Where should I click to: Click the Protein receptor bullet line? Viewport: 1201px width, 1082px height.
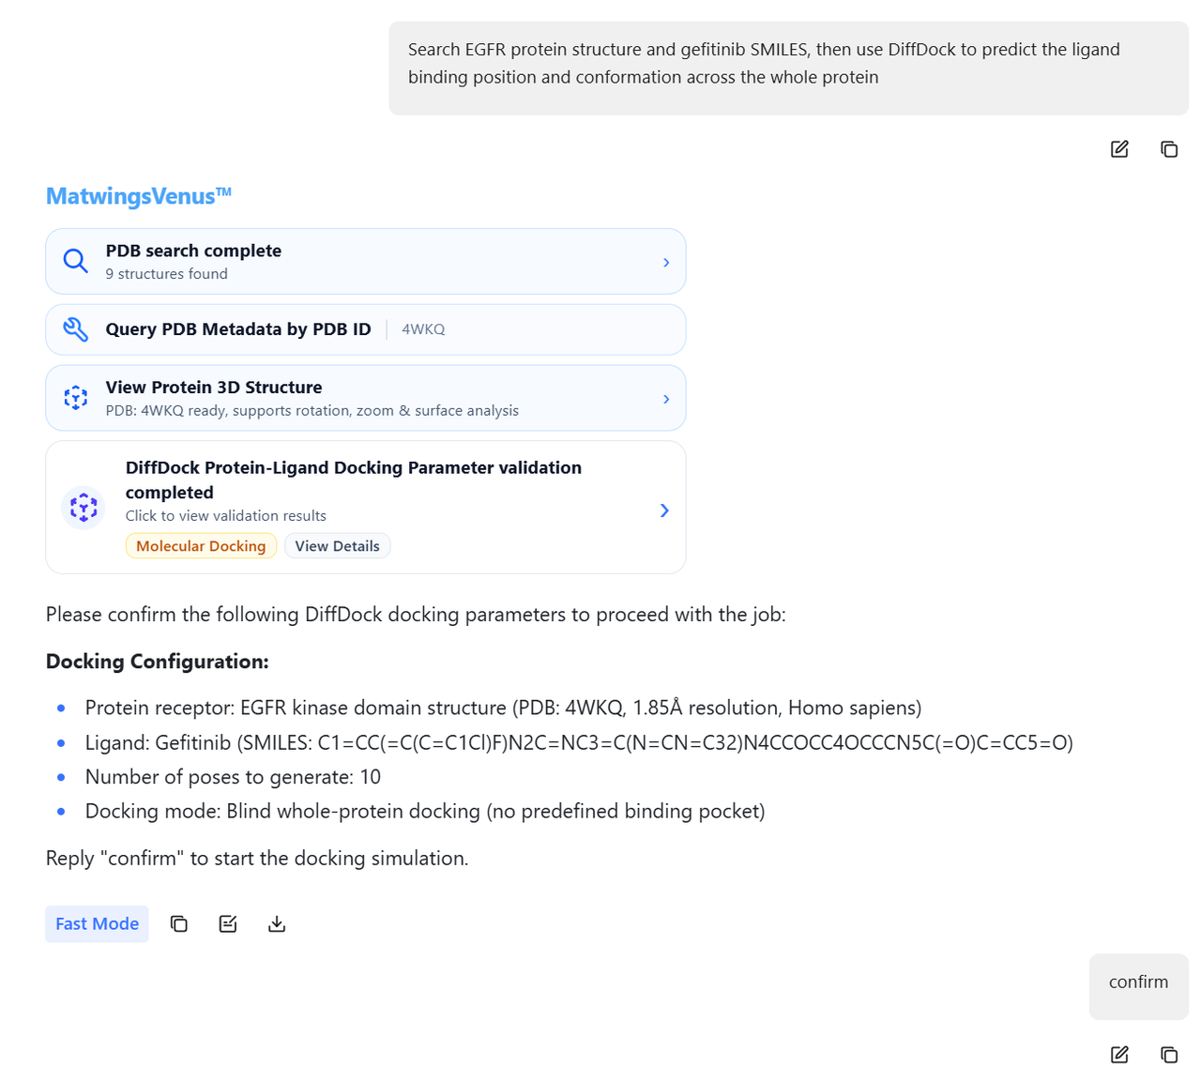[x=504, y=708]
